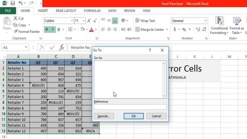
Task: Click Special... in Go To dialog
Action: point(104,116)
